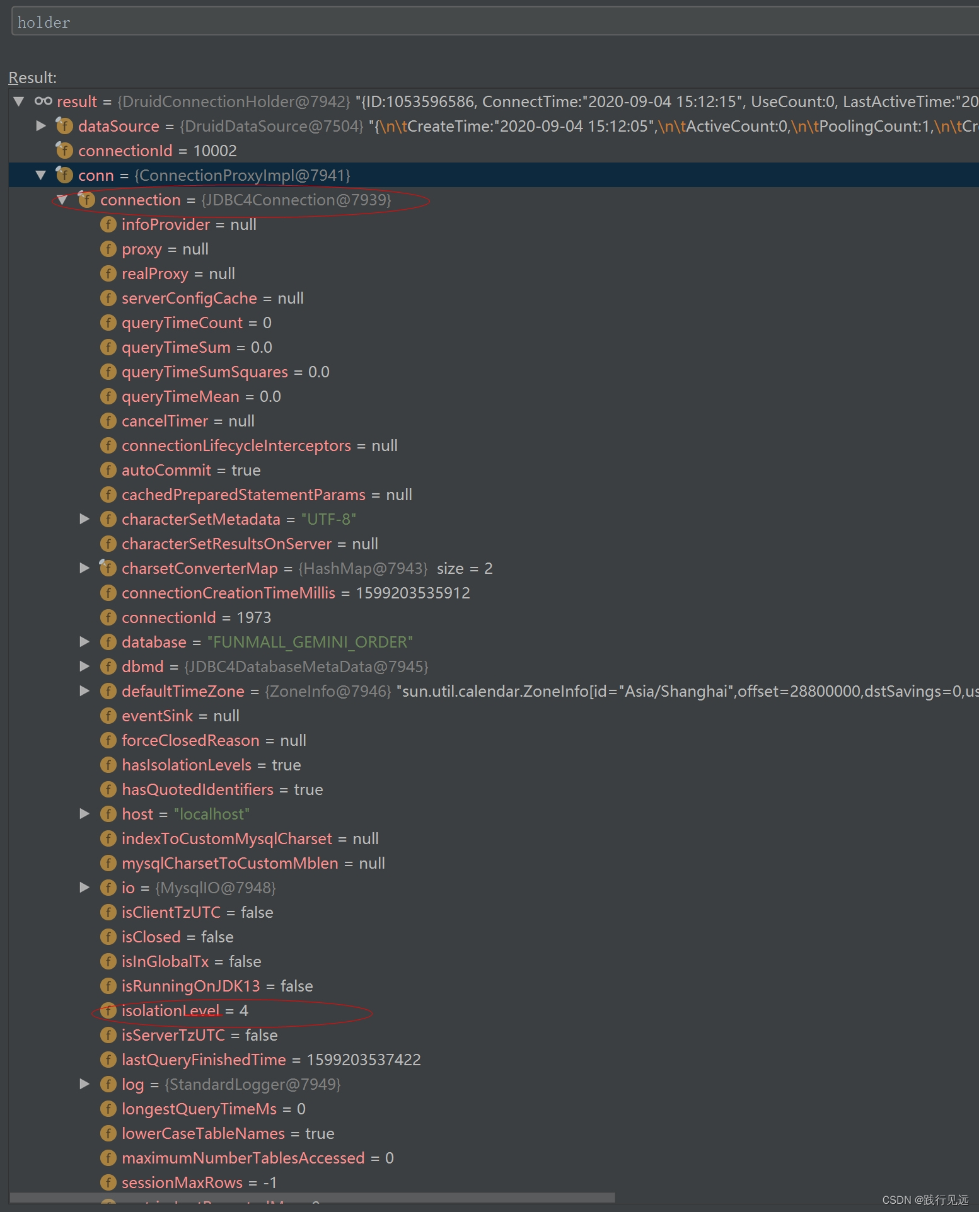This screenshot has height=1212, width=979.
Task: Click the horizontal scrollbar at the bottom
Action: 313,1197
